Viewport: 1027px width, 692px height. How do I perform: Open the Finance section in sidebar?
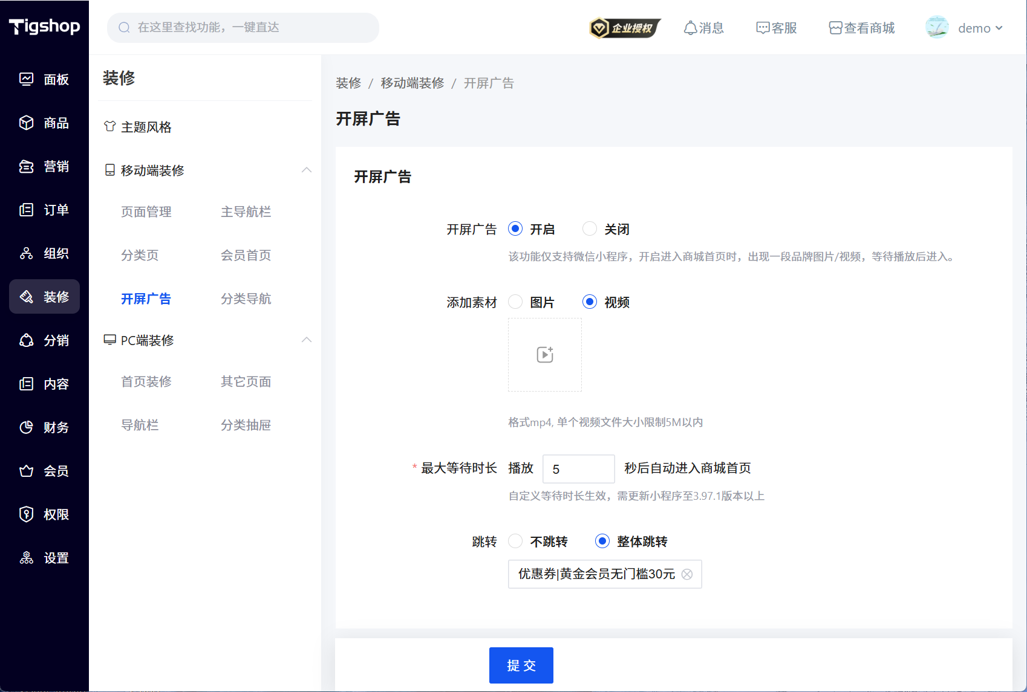(44, 428)
